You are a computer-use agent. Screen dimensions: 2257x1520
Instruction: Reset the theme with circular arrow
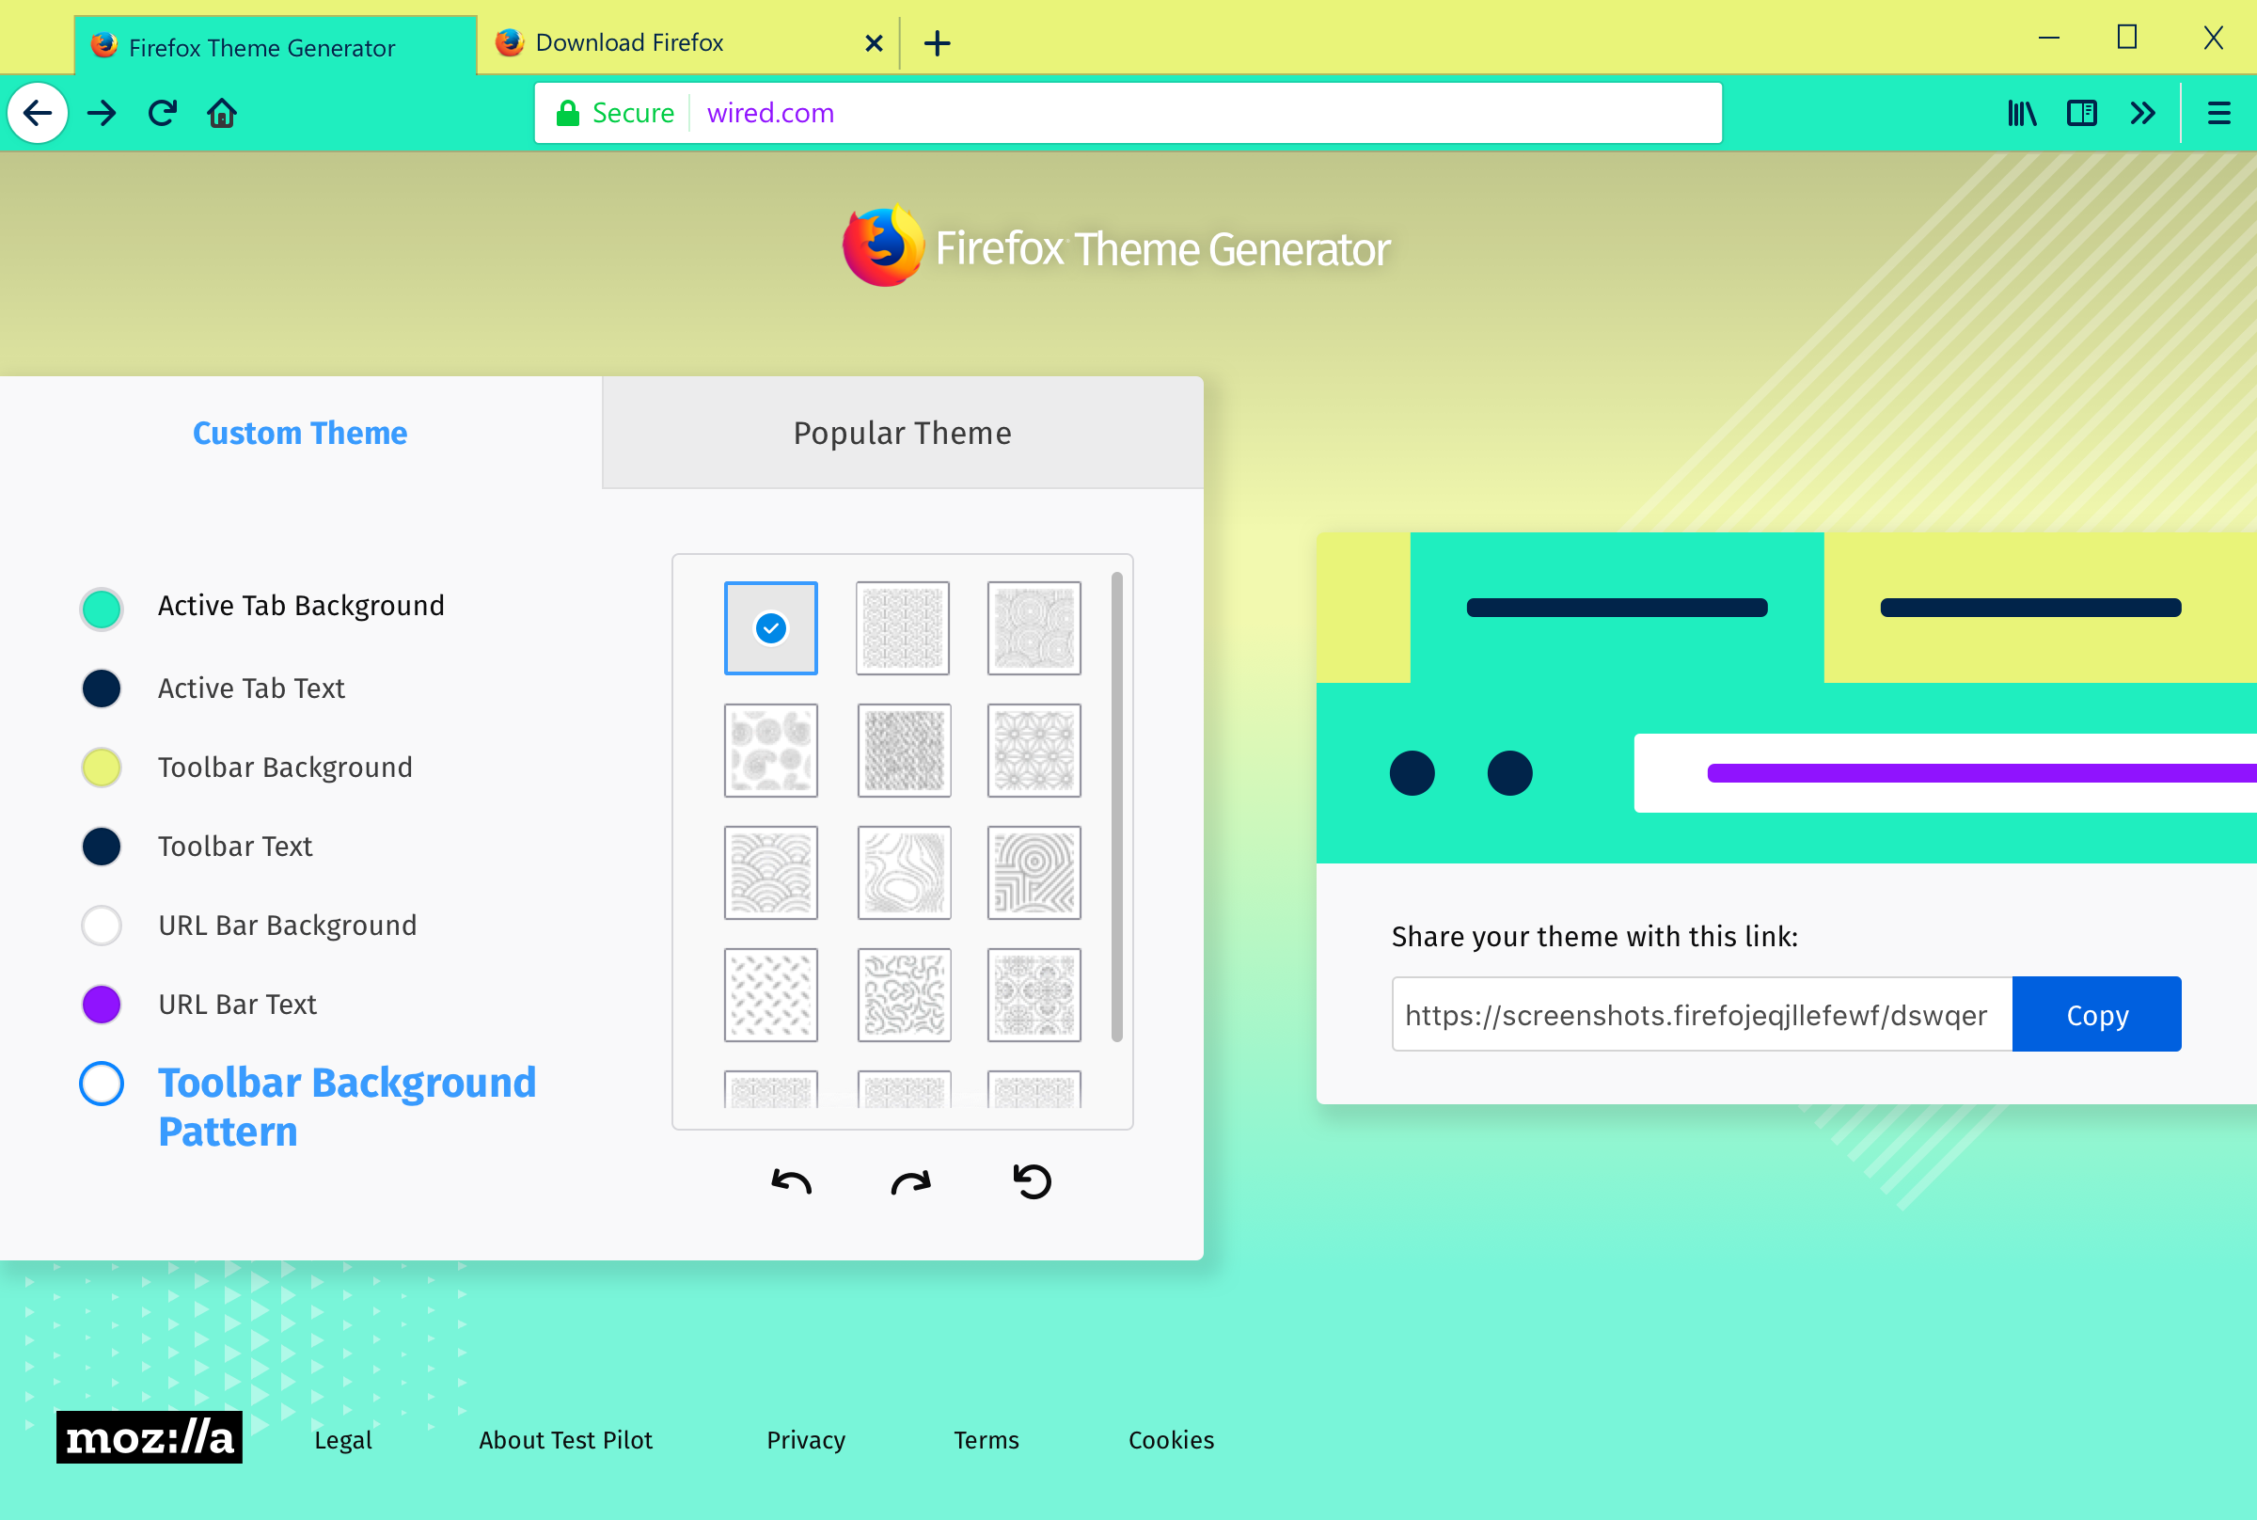pos(1032,1181)
